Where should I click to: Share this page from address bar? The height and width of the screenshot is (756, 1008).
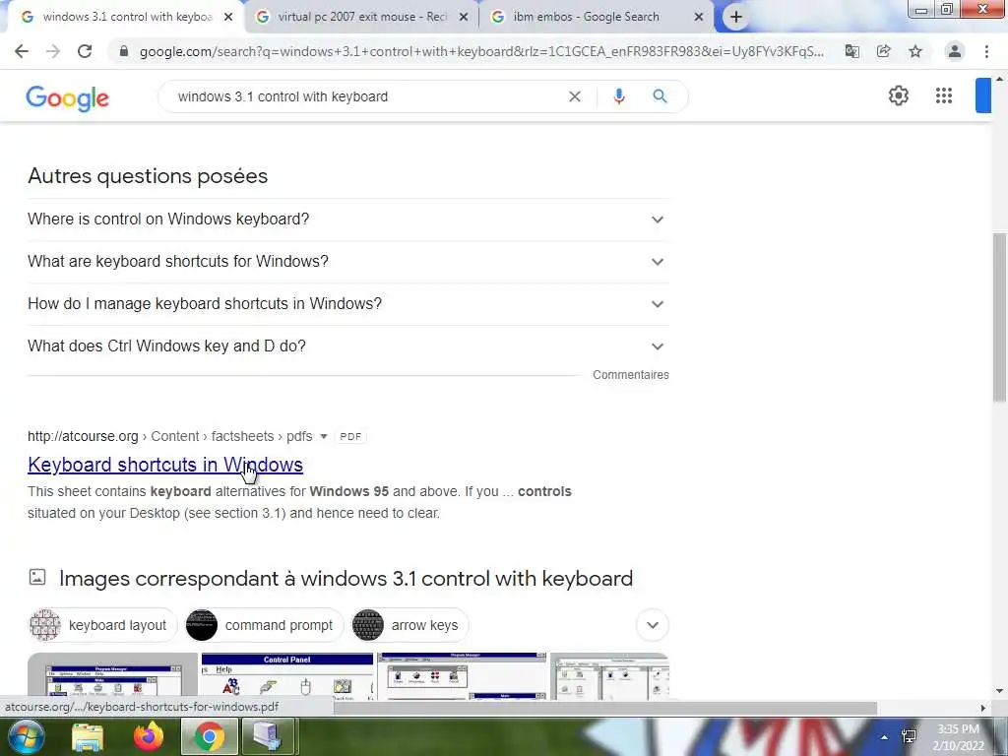pyautogui.click(x=883, y=51)
